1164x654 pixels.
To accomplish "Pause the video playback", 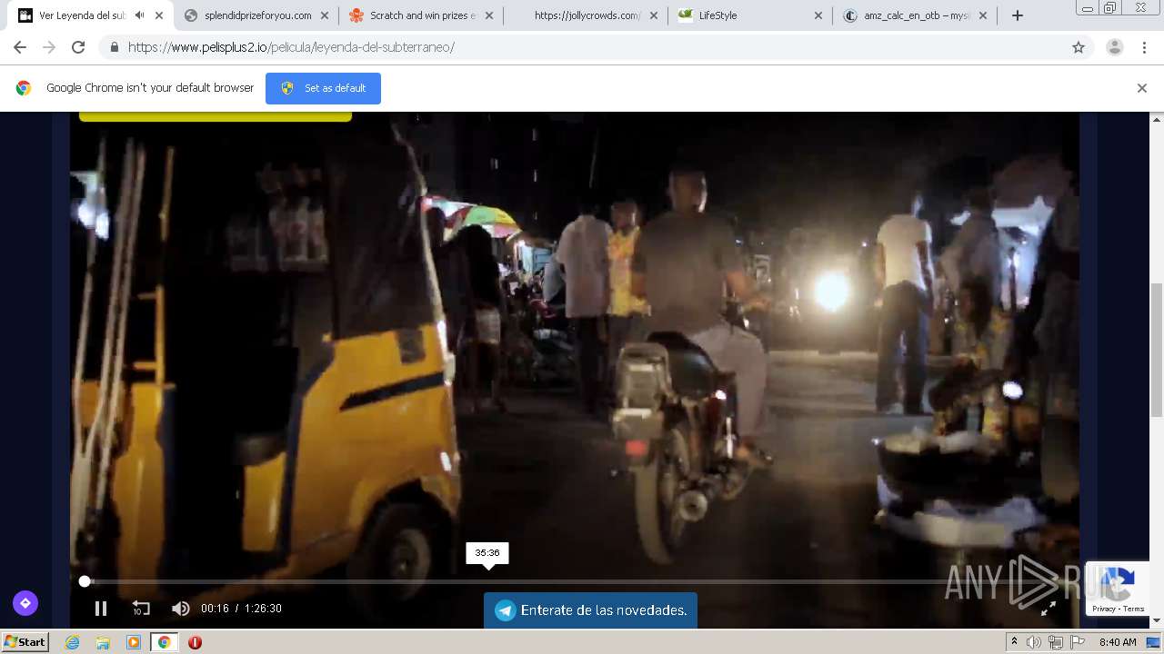I will [x=101, y=609].
